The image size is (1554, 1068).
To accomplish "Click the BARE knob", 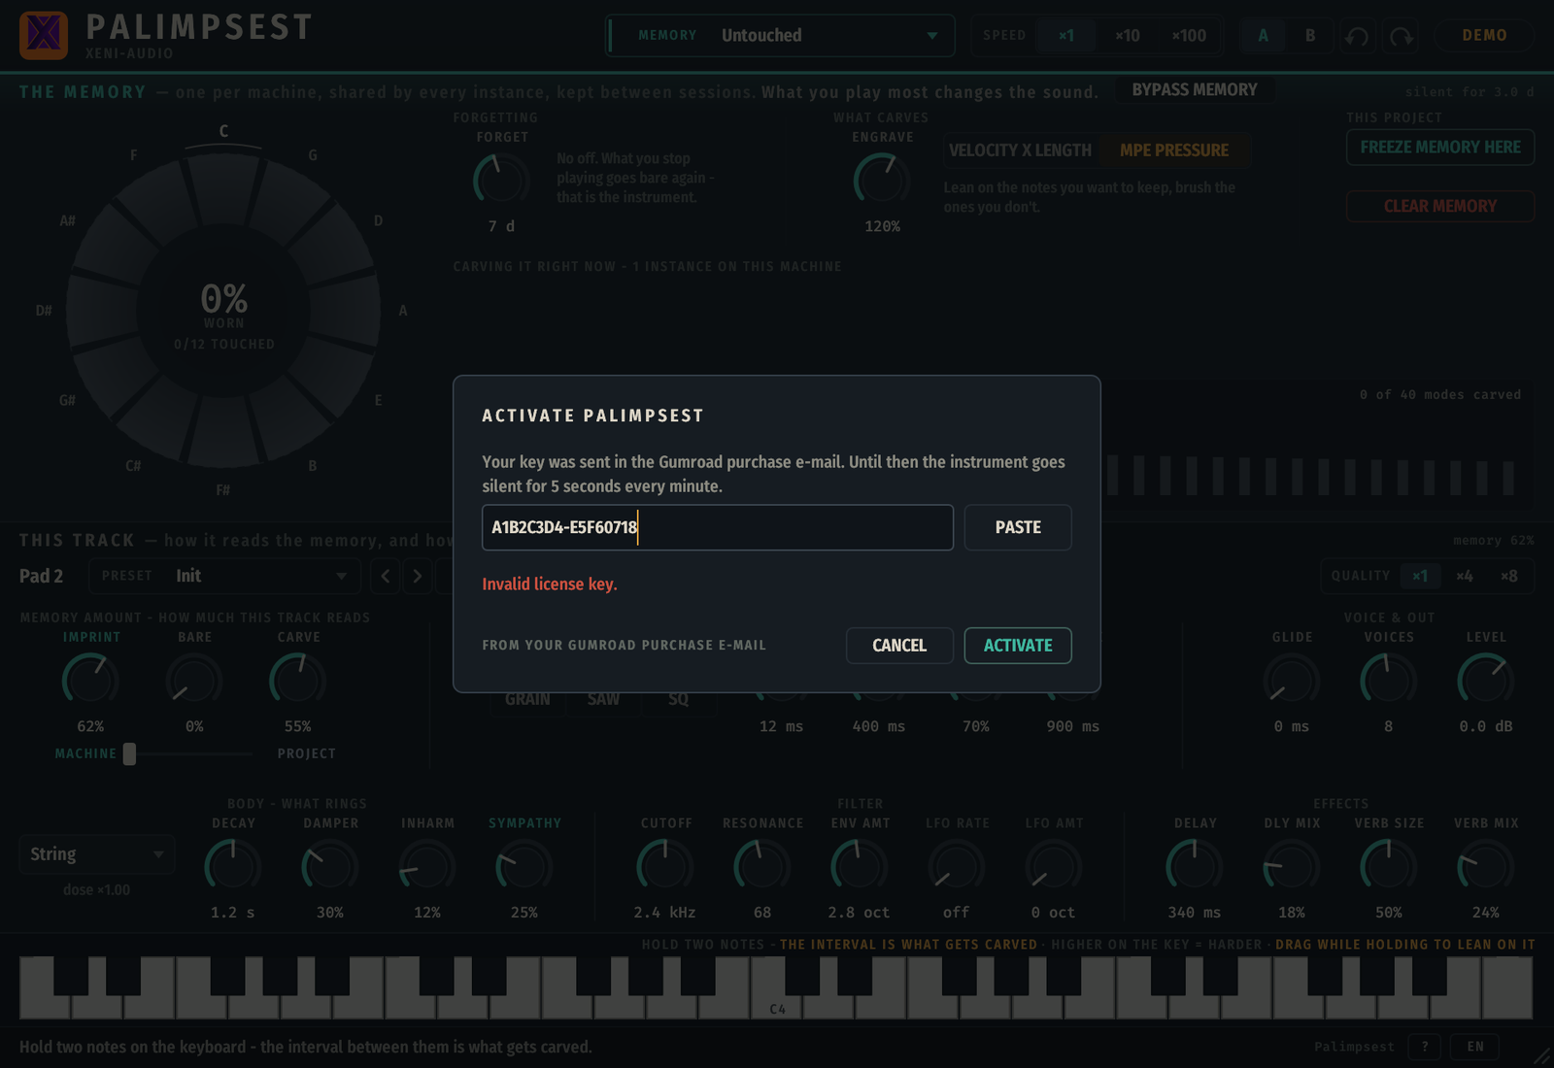I will [x=194, y=680].
